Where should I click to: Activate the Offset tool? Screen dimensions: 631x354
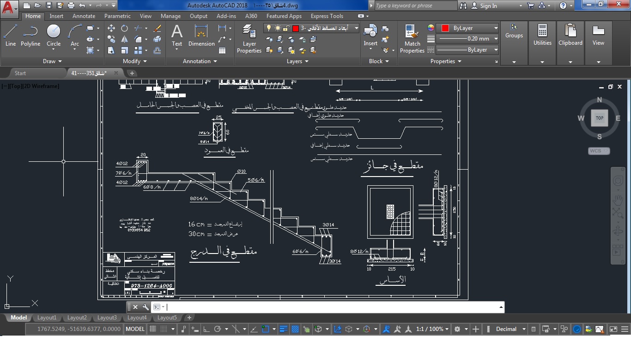[157, 50]
